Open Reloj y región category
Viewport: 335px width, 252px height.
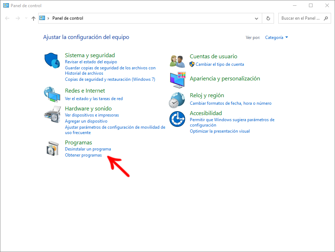(x=207, y=95)
